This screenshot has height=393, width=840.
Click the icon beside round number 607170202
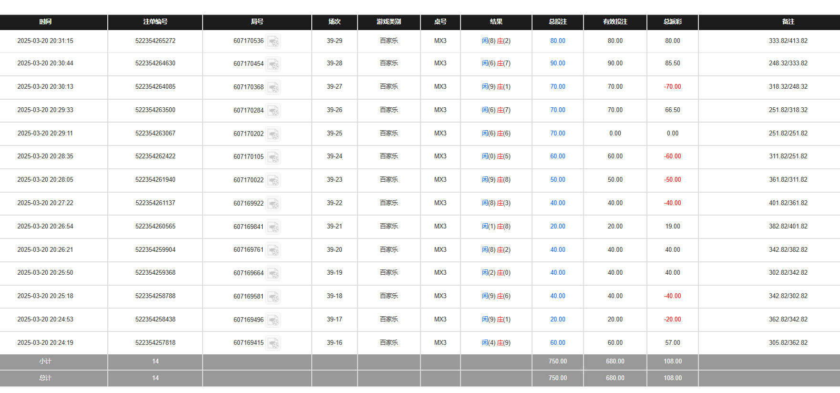[273, 134]
